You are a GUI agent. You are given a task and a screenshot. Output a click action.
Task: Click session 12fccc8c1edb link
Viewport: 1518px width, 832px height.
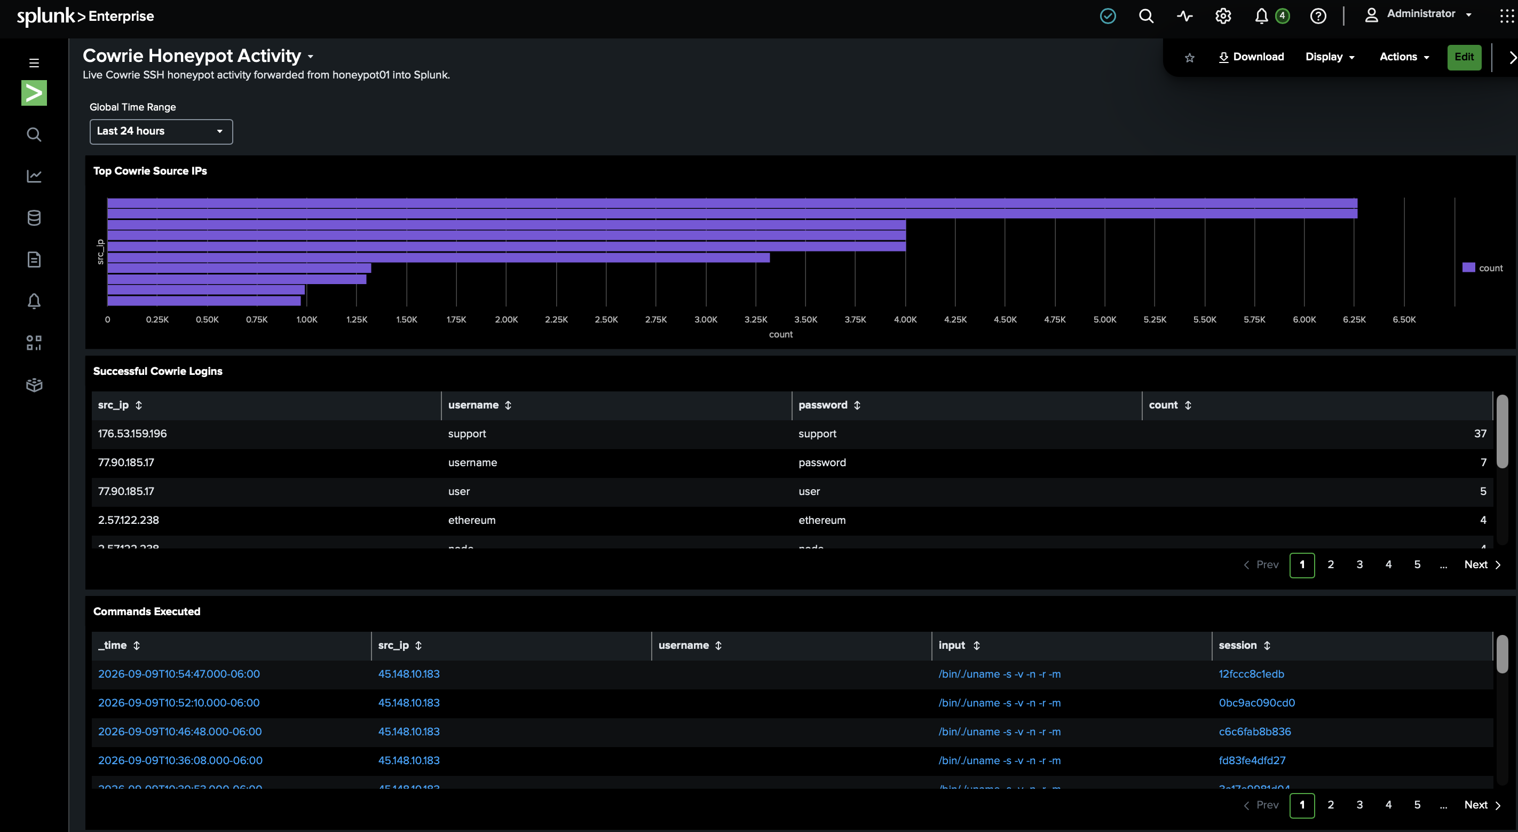tap(1251, 674)
